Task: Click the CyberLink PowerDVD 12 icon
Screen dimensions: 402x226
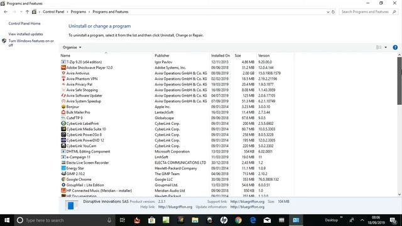Action: (x=63, y=140)
